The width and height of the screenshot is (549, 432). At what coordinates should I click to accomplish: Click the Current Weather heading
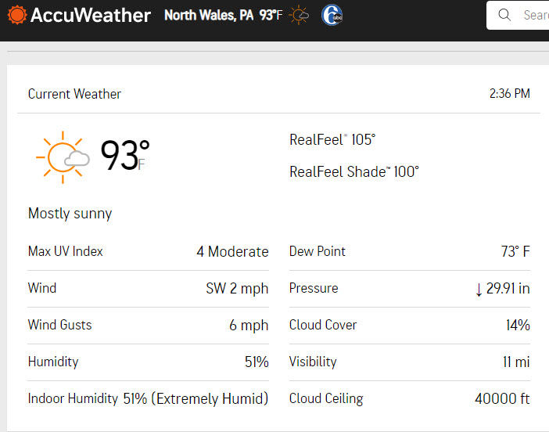click(x=74, y=94)
